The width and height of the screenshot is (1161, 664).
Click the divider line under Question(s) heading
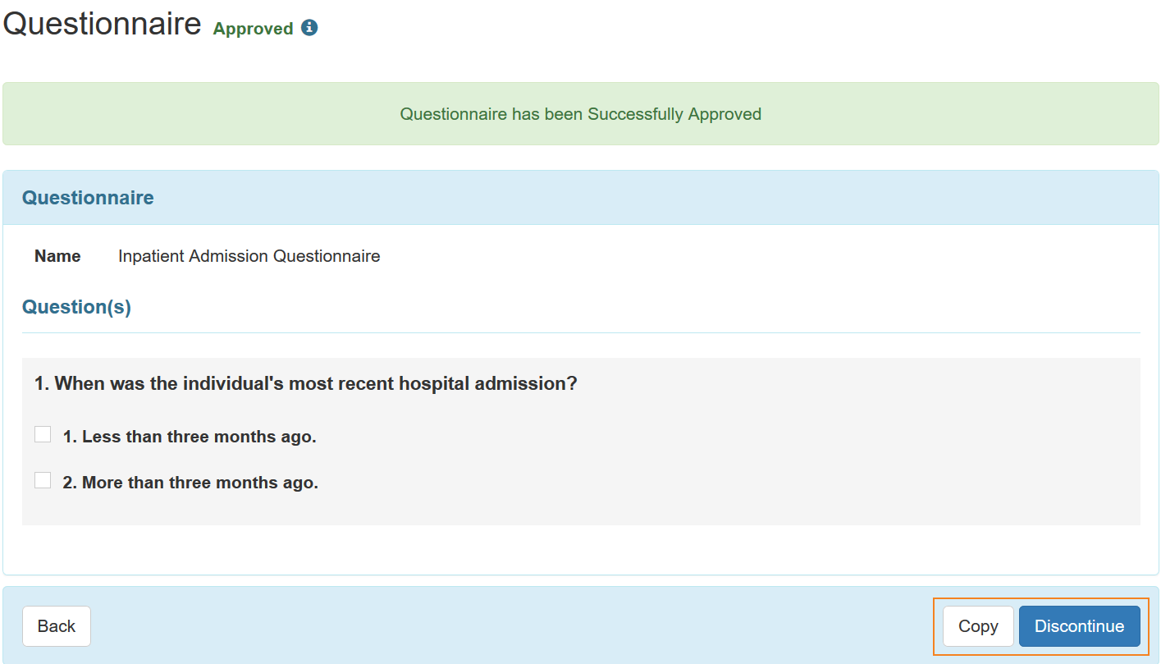pyautogui.click(x=581, y=332)
